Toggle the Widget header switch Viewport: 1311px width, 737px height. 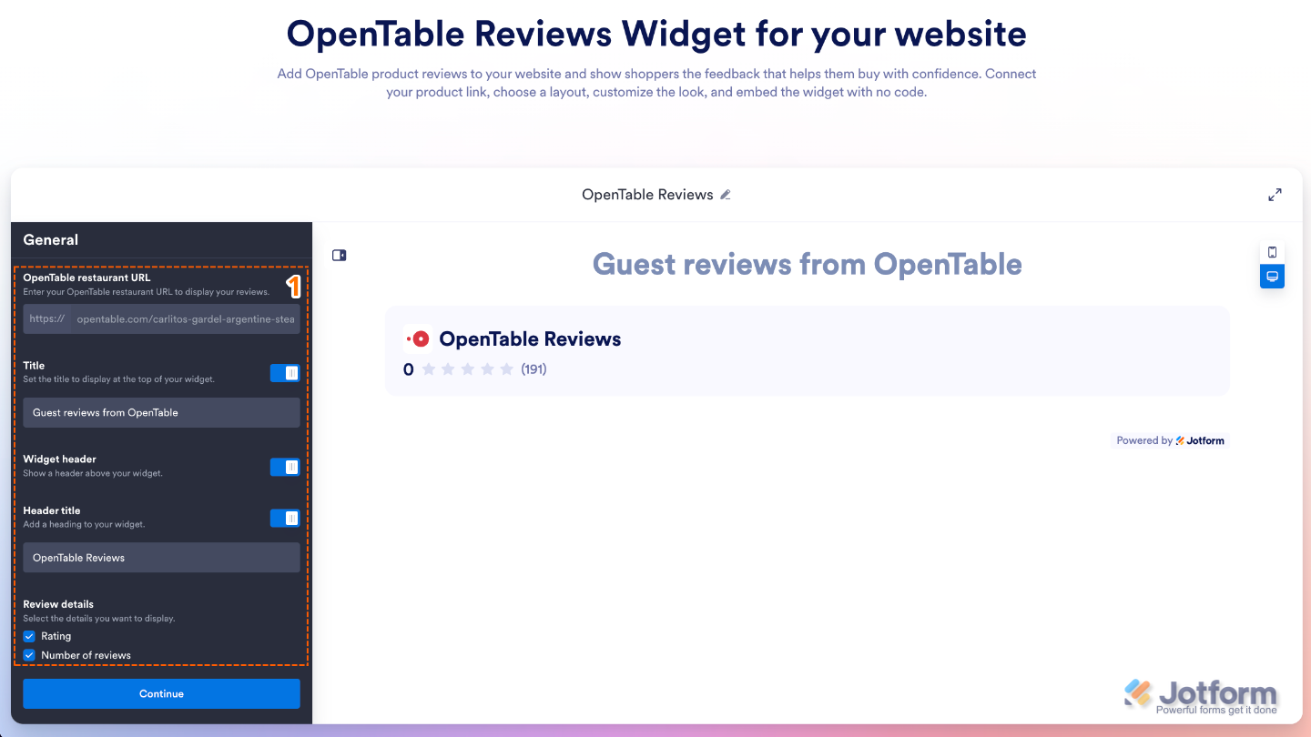pos(285,467)
